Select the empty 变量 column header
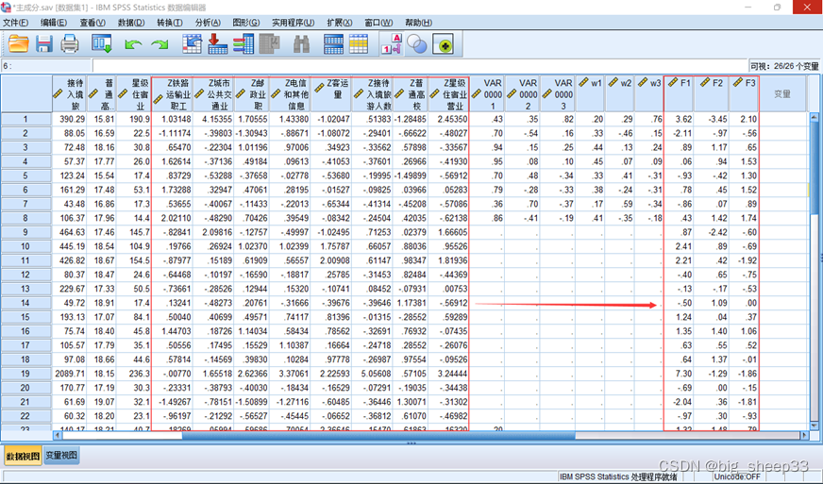Image resolution: width=823 pixels, height=484 pixels. click(782, 93)
